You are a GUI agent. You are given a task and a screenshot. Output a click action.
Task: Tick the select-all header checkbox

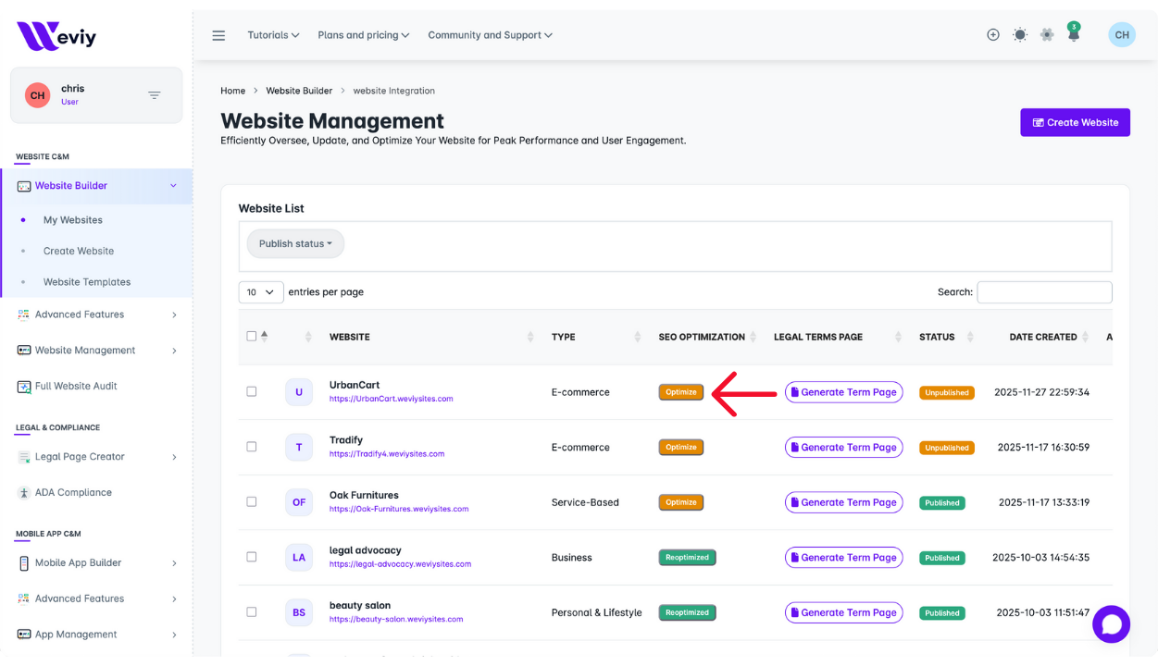(252, 337)
